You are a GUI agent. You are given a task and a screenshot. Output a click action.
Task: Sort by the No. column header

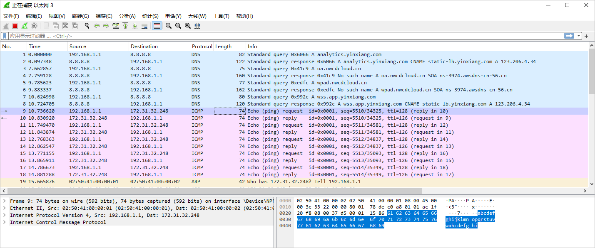point(14,47)
